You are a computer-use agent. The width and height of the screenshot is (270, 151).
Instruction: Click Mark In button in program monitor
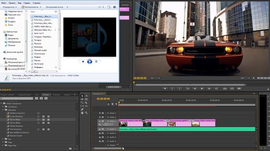click(x=172, y=89)
